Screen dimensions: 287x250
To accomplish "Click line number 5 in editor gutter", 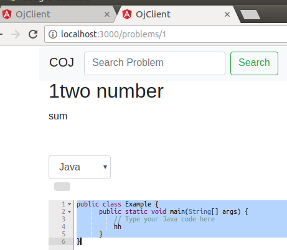I will point(64,234).
